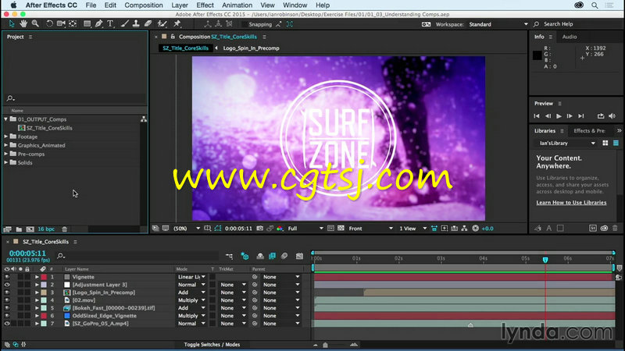Select the Rotation tool
This screenshot has width=625, height=351.
(x=49, y=24)
